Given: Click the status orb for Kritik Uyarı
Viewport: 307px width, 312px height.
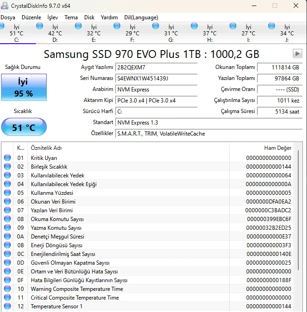Looking at the screenshot, I should pyautogui.click(x=7, y=158).
